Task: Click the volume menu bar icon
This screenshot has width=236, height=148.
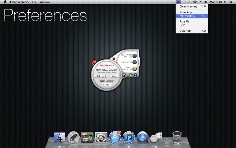Action: 206,2
